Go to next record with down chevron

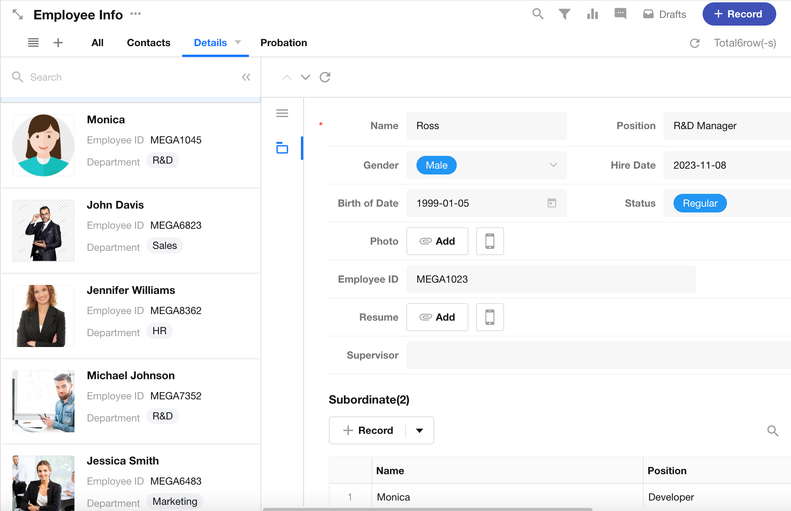(306, 77)
